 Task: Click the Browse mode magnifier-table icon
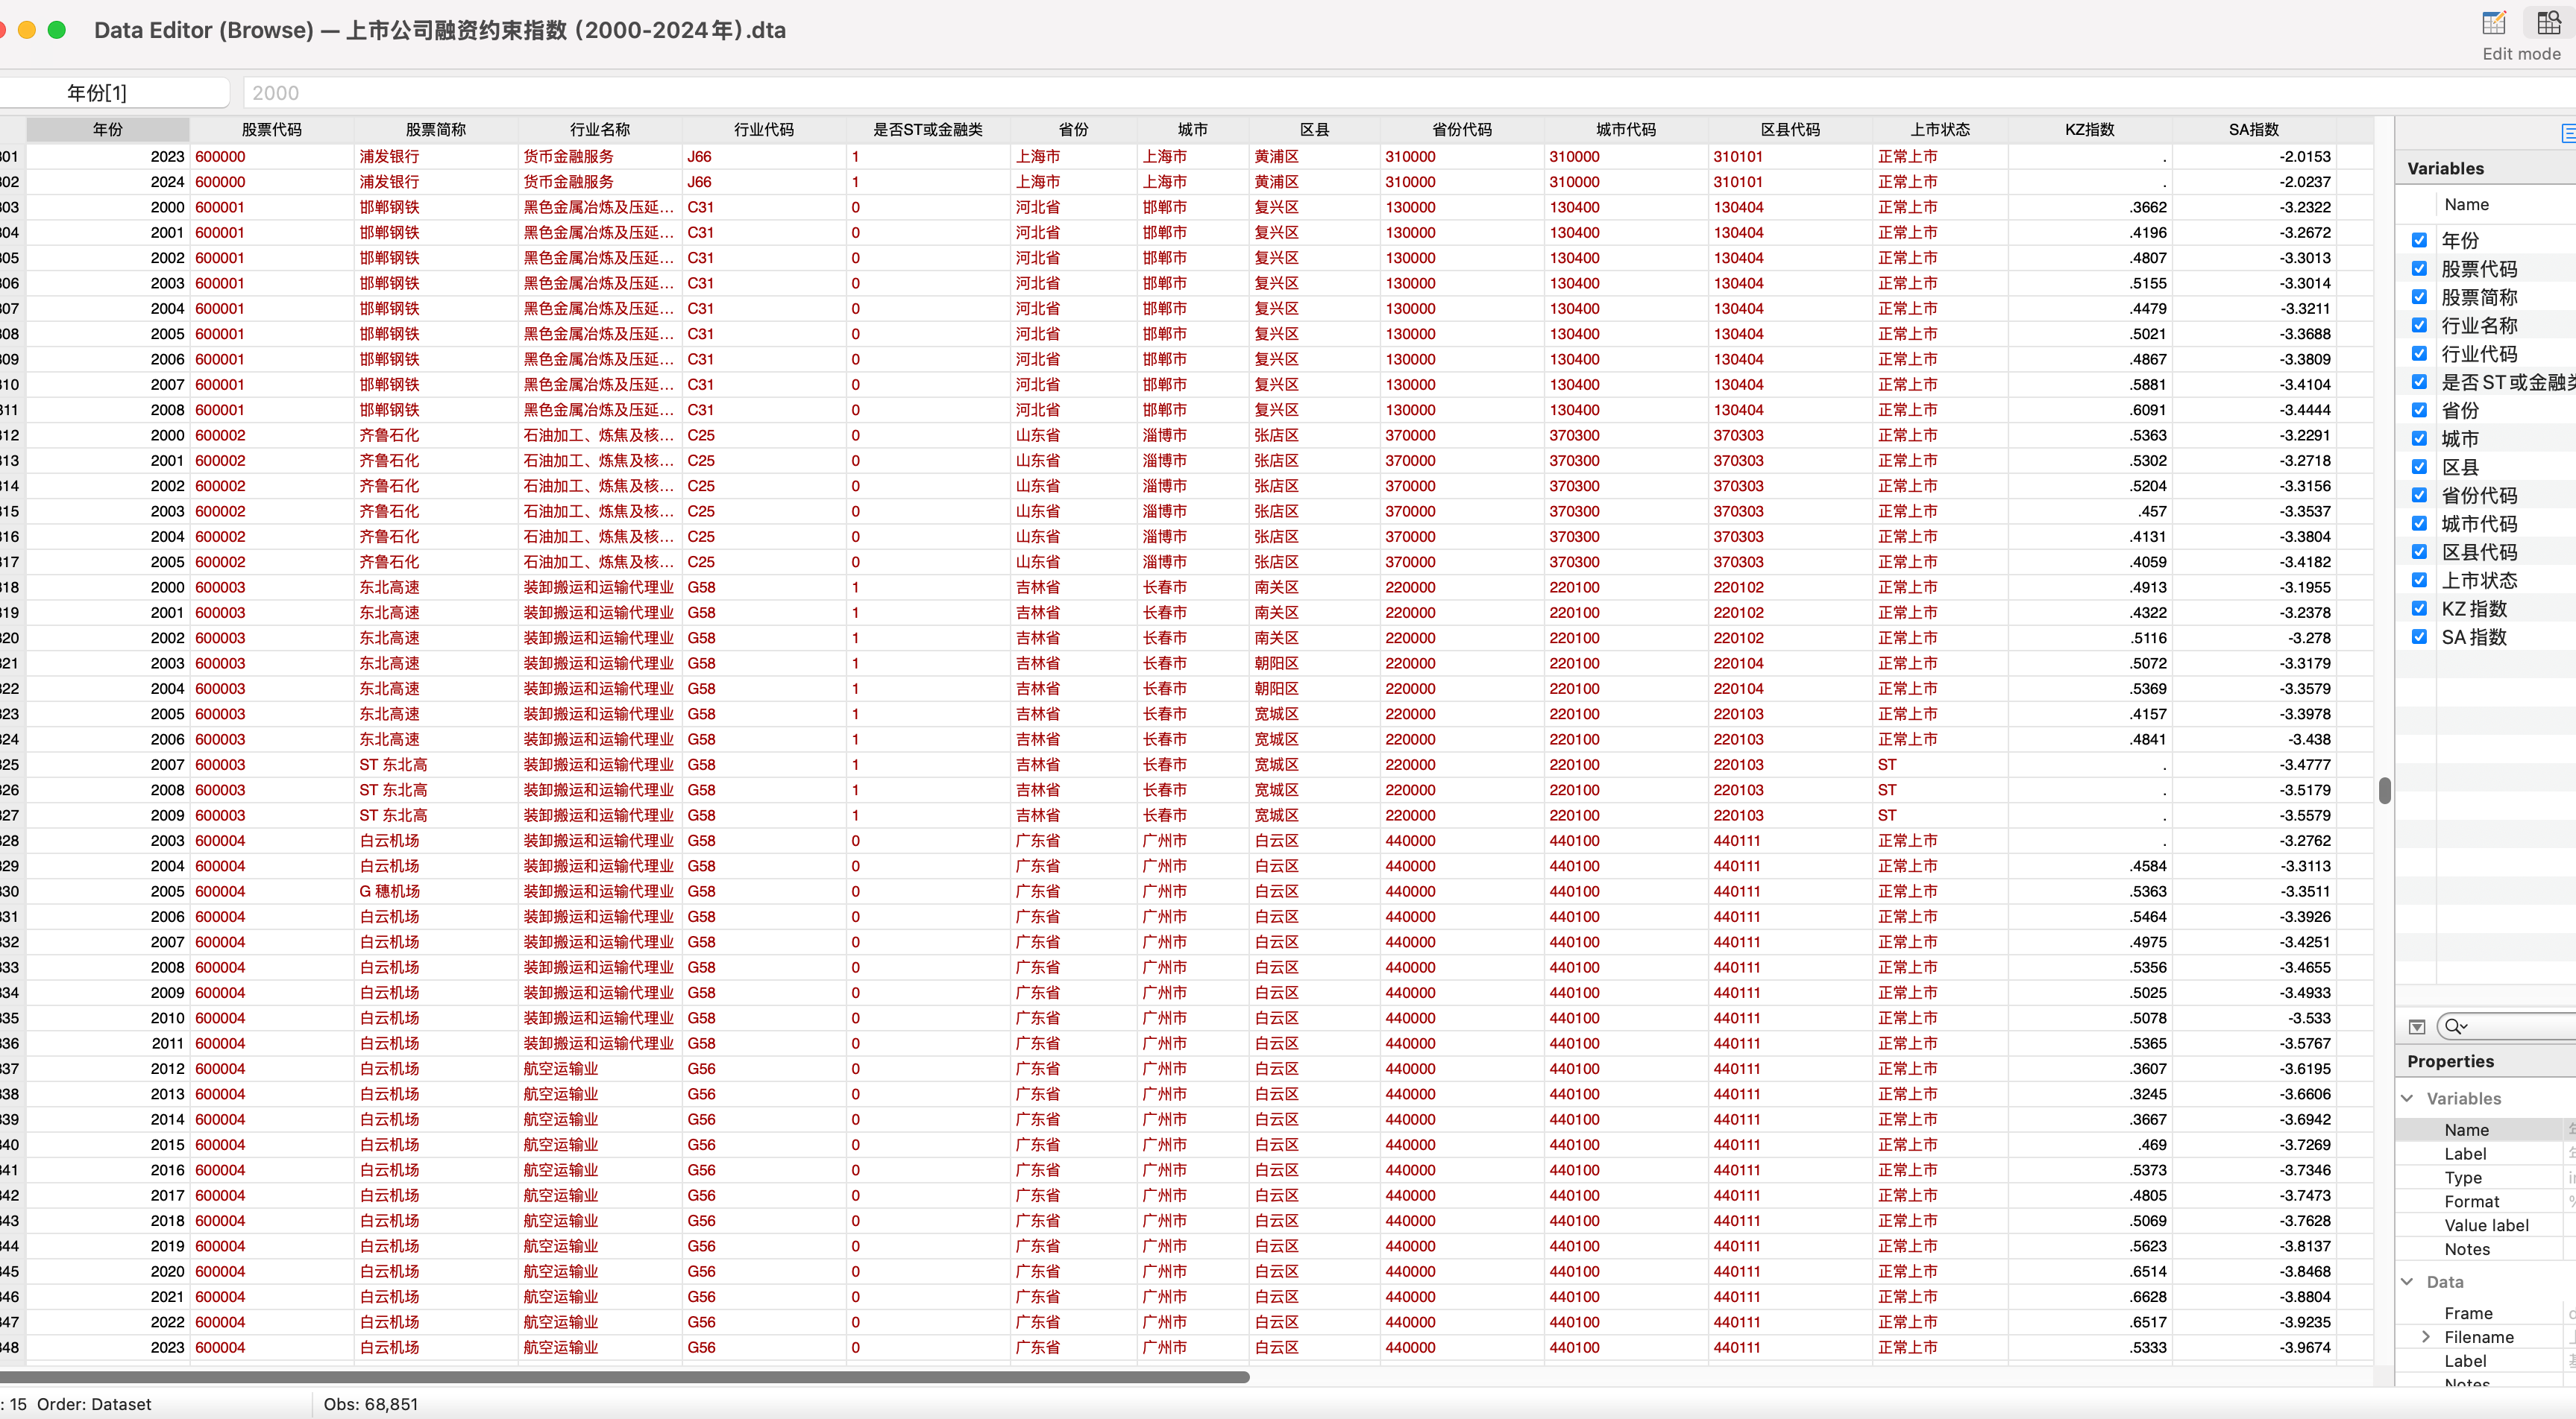click(x=2549, y=23)
